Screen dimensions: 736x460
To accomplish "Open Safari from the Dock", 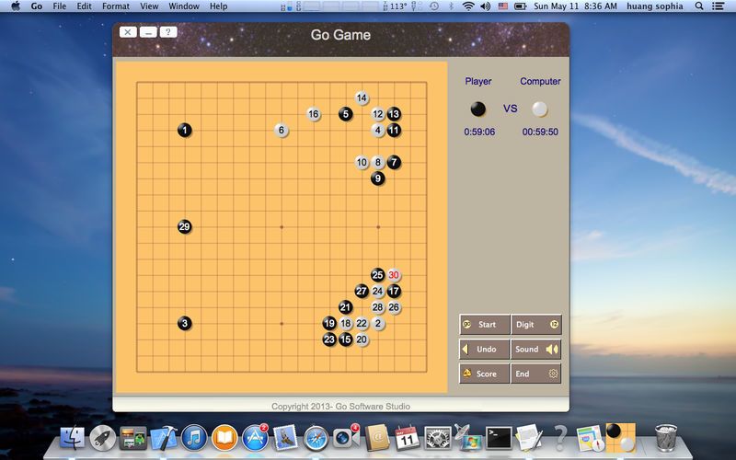I will click(x=316, y=437).
